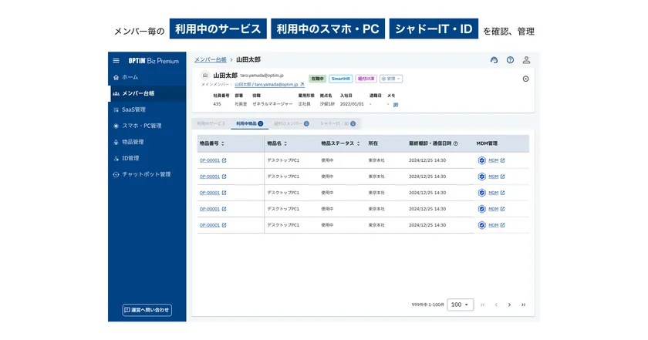
Task: Open the user account profile icon
Action: coord(526,60)
